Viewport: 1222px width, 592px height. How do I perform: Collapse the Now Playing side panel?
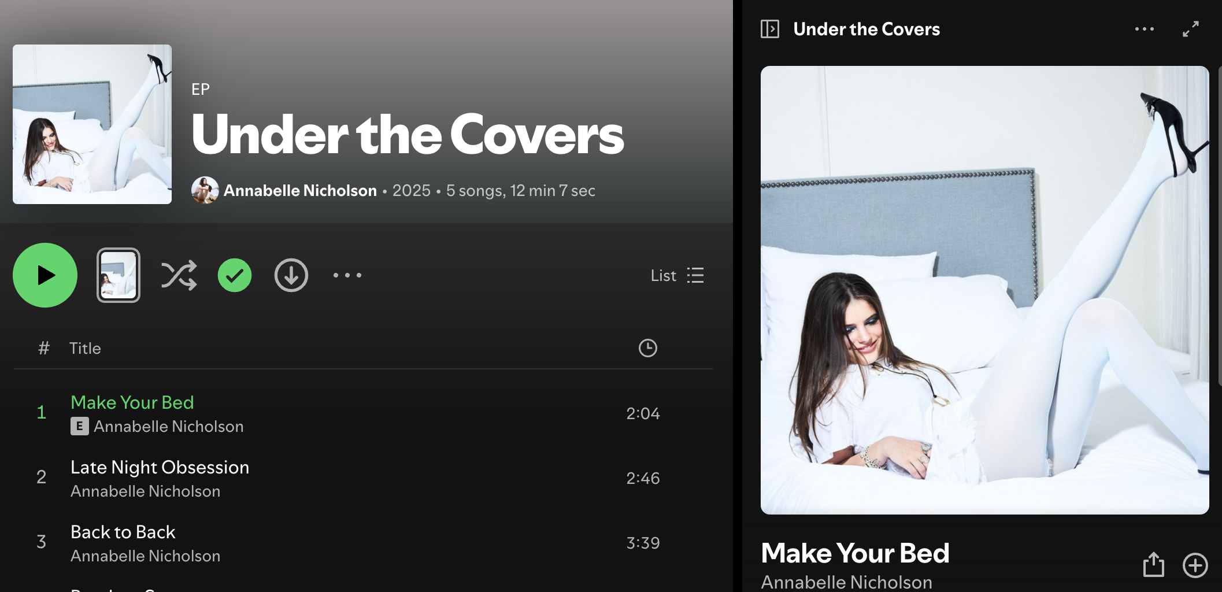click(770, 29)
